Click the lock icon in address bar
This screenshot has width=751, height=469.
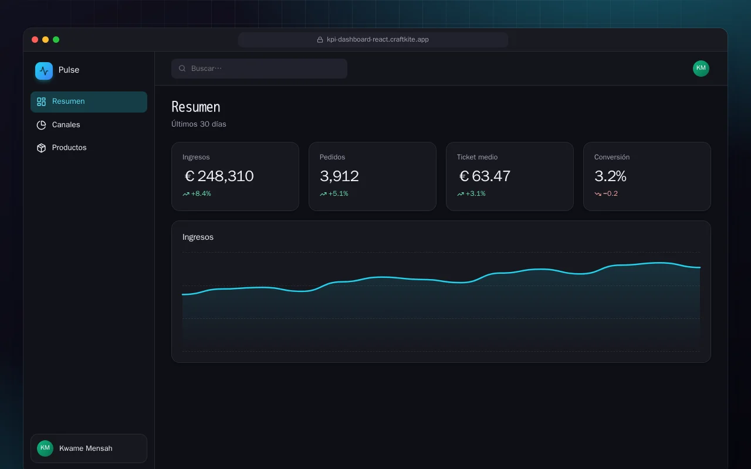coord(320,40)
